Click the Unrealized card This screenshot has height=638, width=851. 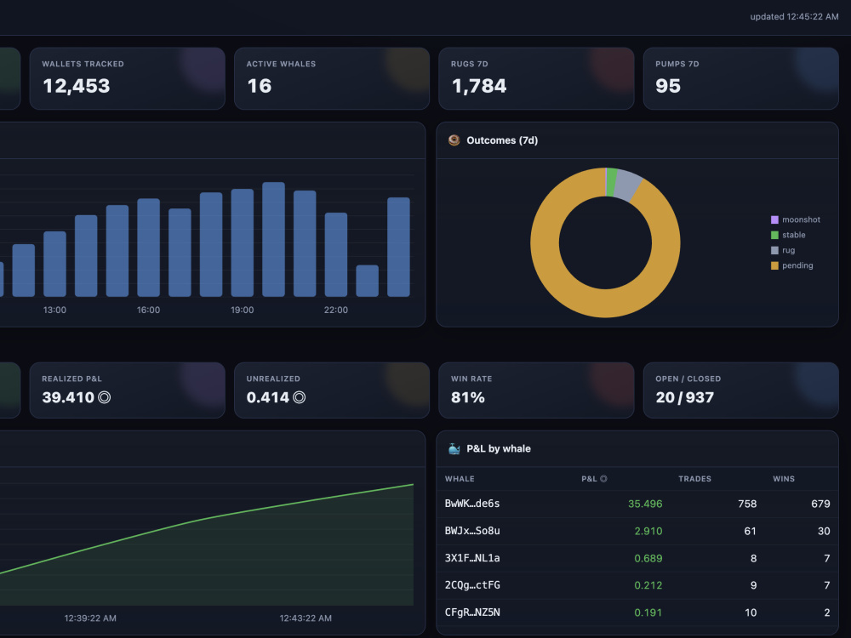pyautogui.click(x=332, y=390)
